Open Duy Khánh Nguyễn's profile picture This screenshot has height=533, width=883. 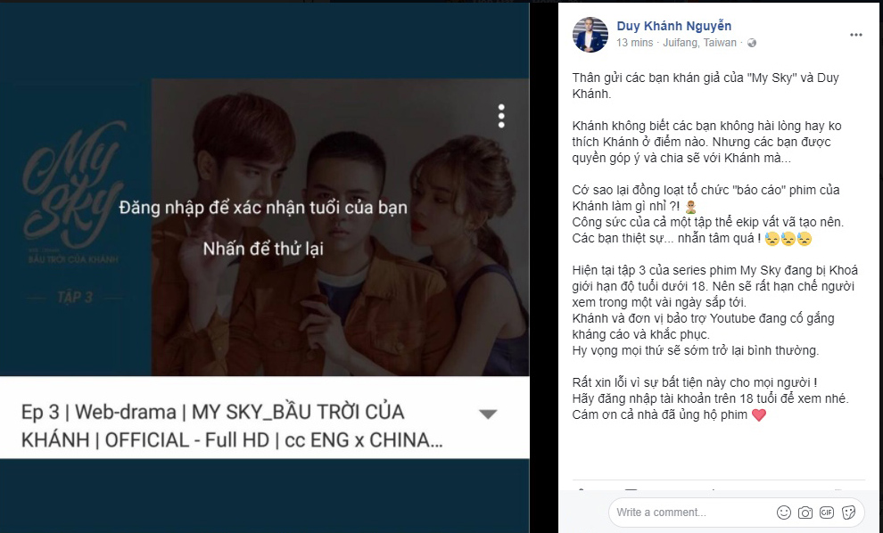coord(590,33)
